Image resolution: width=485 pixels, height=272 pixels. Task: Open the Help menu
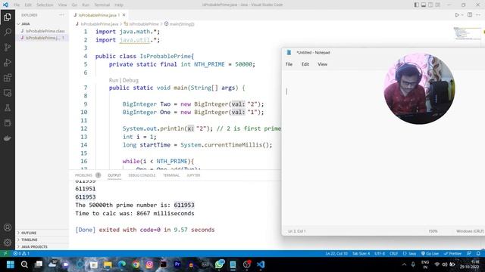pos(119,5)
